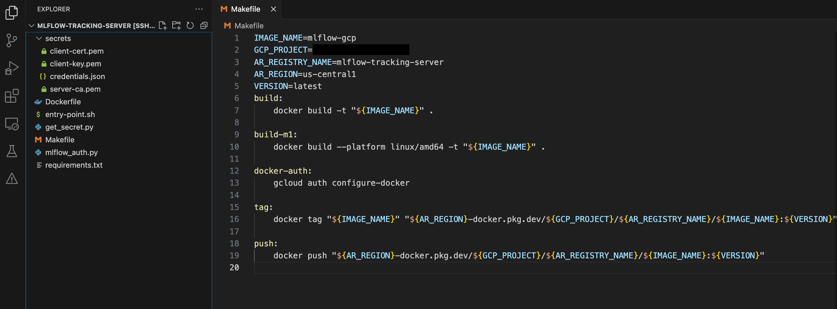The width and height of the screenshot is (837, 309).
Task: Open the Remote Explorer view
Action: [12, 124]
